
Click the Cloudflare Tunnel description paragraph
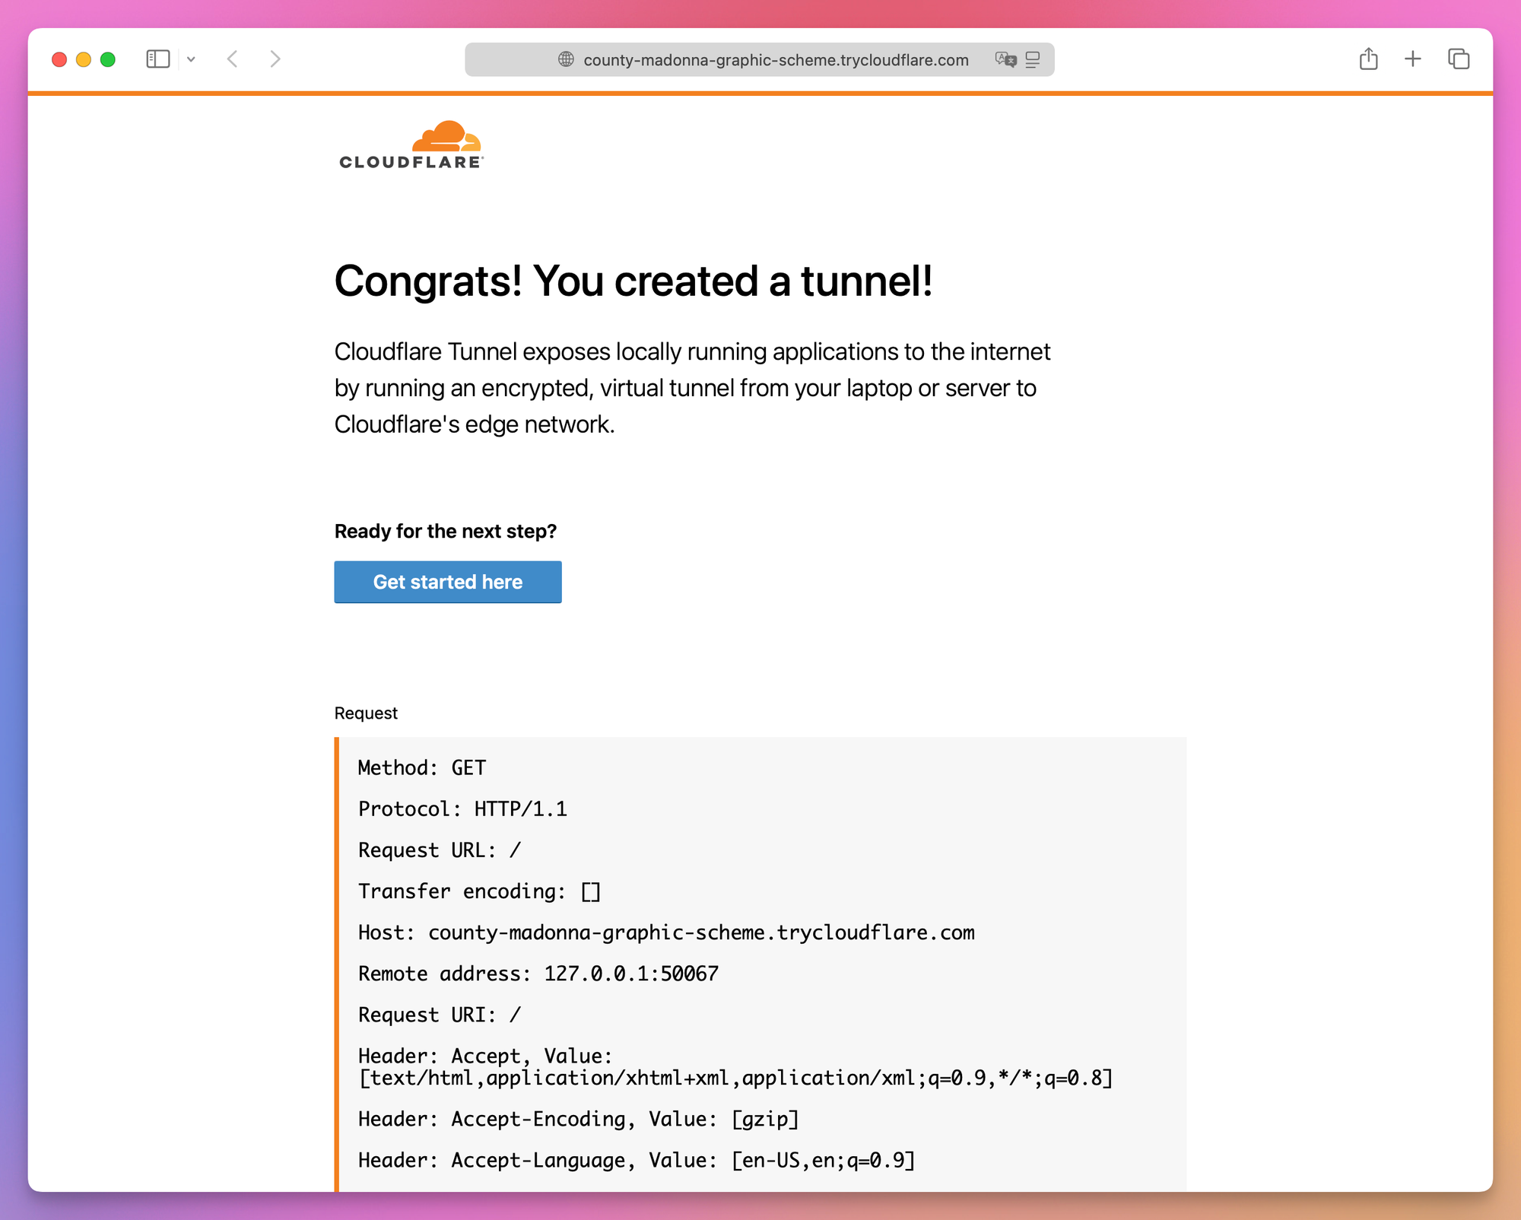692,388
